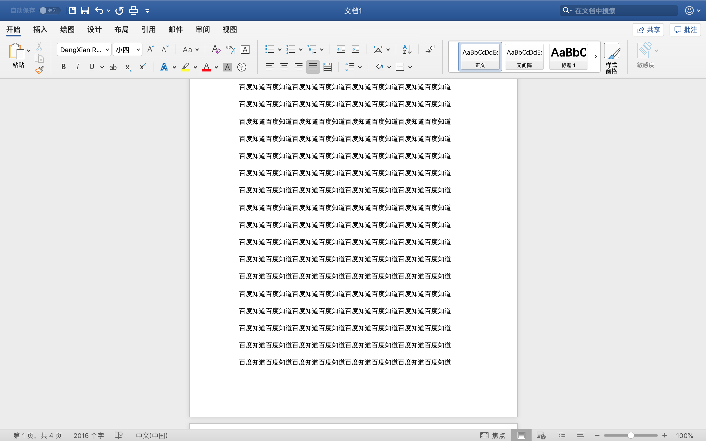Open the Layout ribbon tab
The height and width of the screenshot is (441, 706).
[x=121, y=30]
